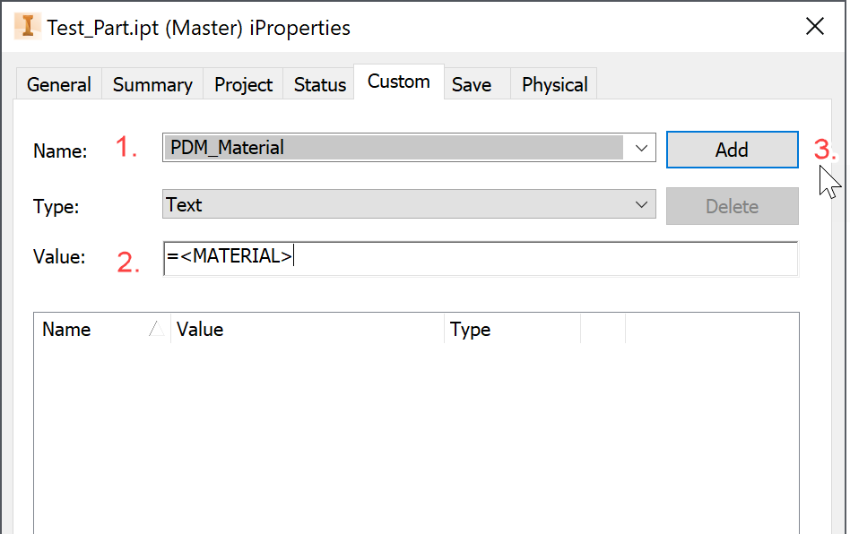Screen dimensions: 850x534
Task: Click the Delete button
Action: [x=732, y=206]
